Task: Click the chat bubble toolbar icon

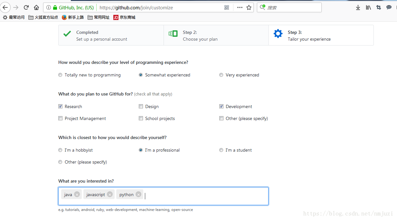Action: 389,7
